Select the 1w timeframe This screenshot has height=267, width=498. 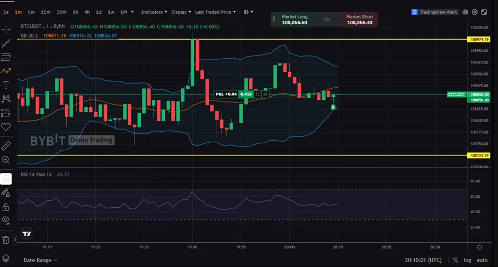coord(111,12)
